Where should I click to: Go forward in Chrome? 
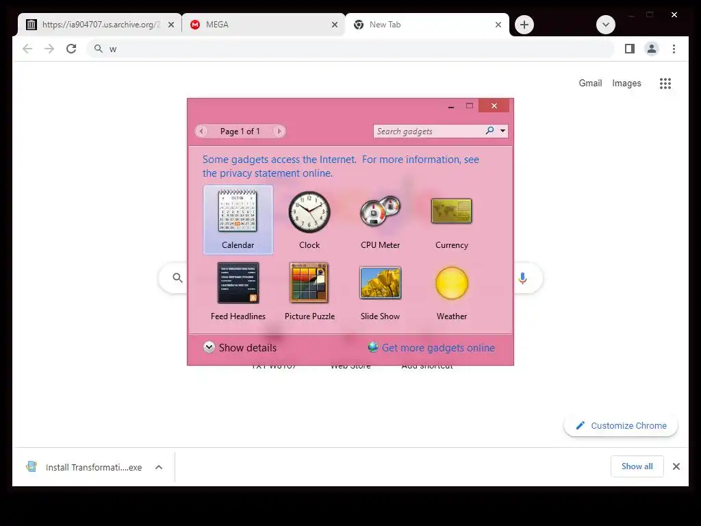[x=49, y=49]
